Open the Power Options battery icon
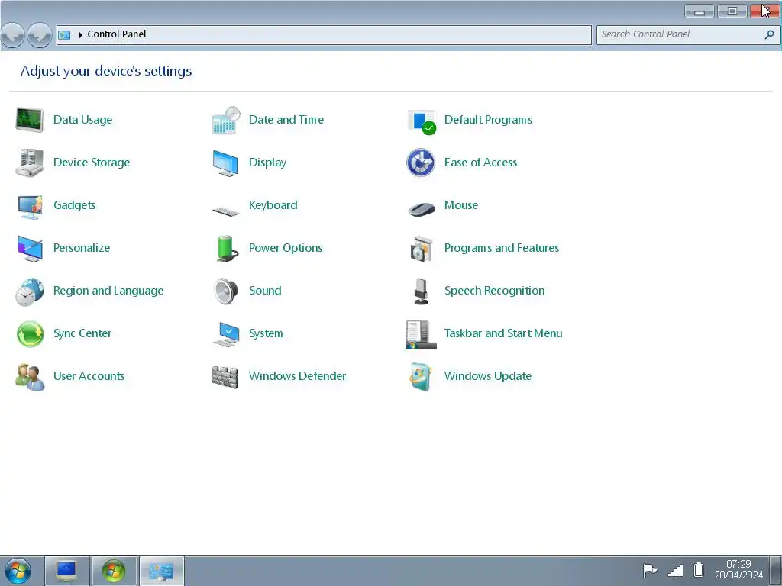The height and width of the screenshot is (586, 782). pyautogui.click(x=227, y=248)
